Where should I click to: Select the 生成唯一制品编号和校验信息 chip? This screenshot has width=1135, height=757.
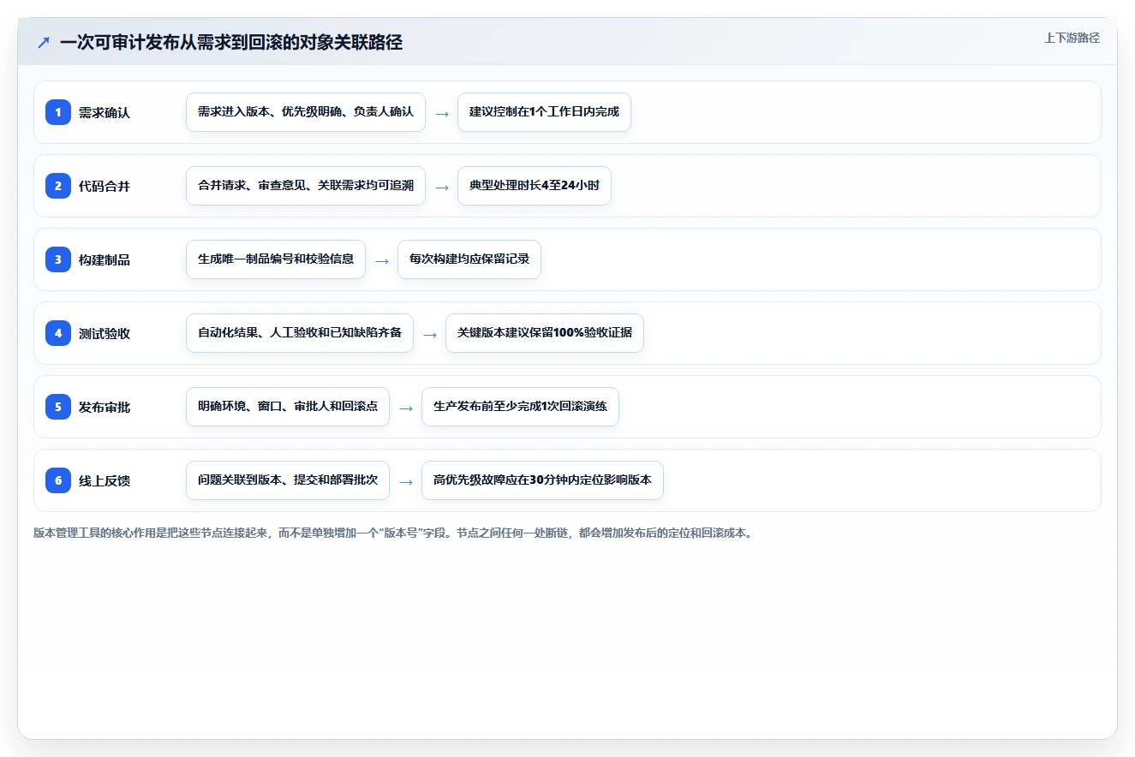[x=276, y=259]
